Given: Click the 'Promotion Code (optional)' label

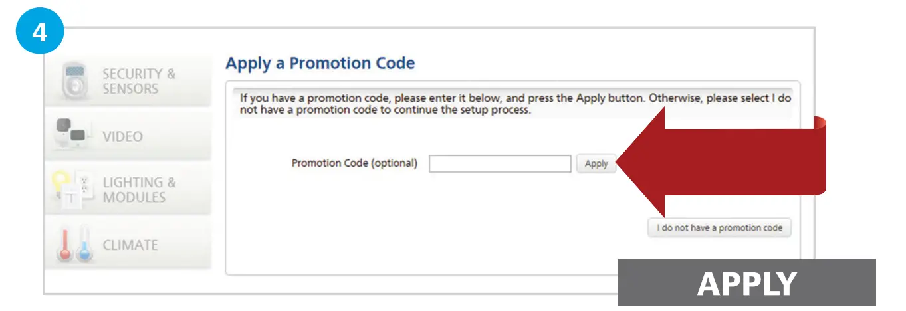Looking at the screenshot, I should pos(354,163).
